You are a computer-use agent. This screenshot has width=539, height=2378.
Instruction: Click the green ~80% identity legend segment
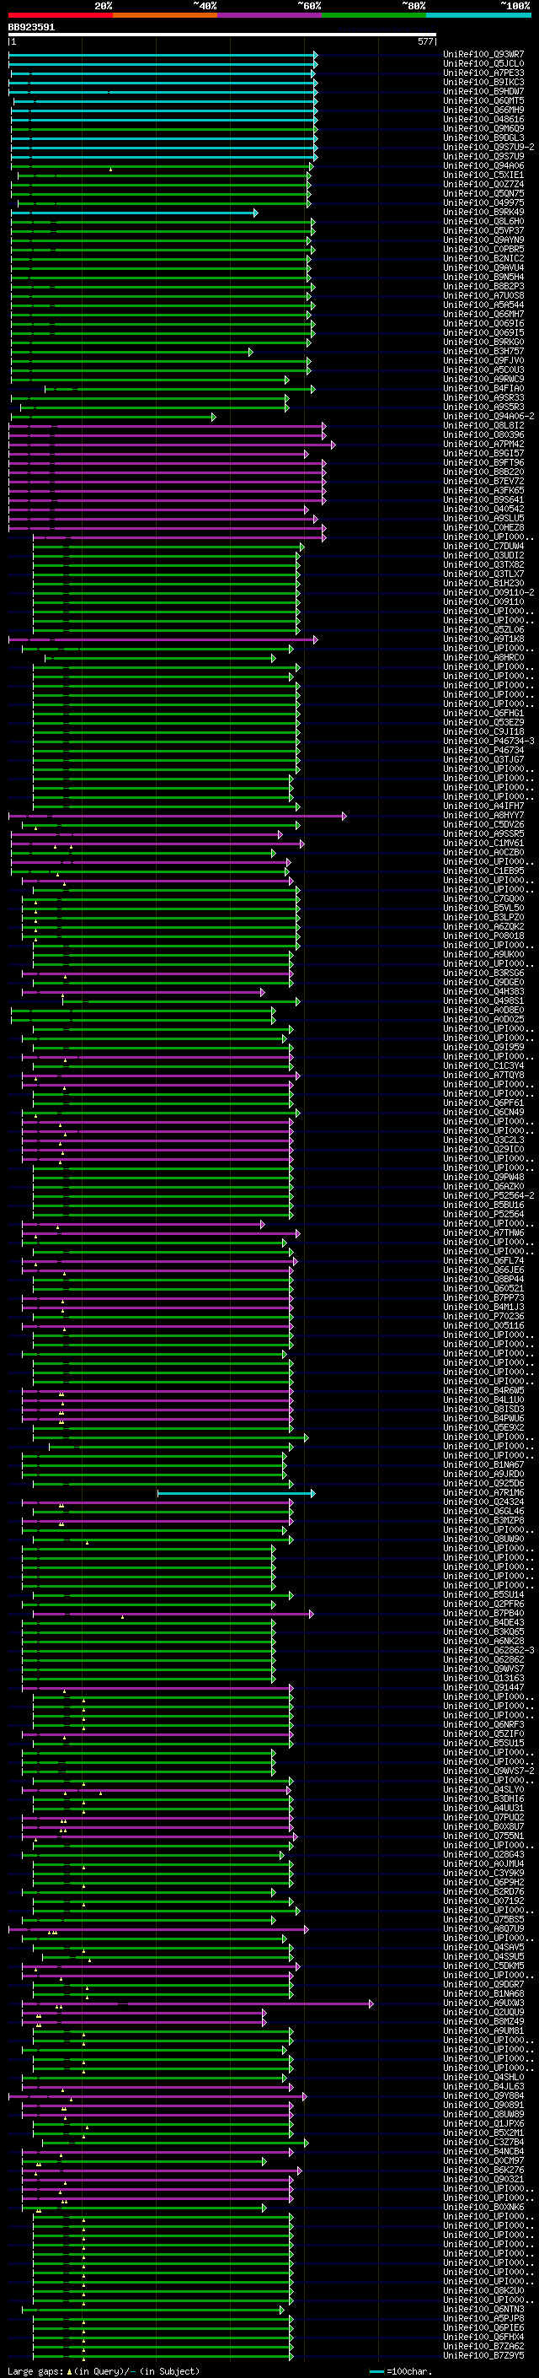coord(374,15)
